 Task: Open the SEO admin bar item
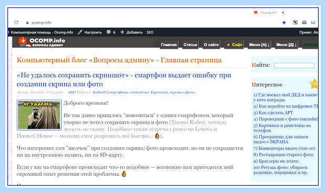(x=150, y=33)
